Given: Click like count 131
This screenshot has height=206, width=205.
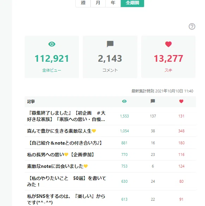Looking at the screenshot, I should 181,116.
